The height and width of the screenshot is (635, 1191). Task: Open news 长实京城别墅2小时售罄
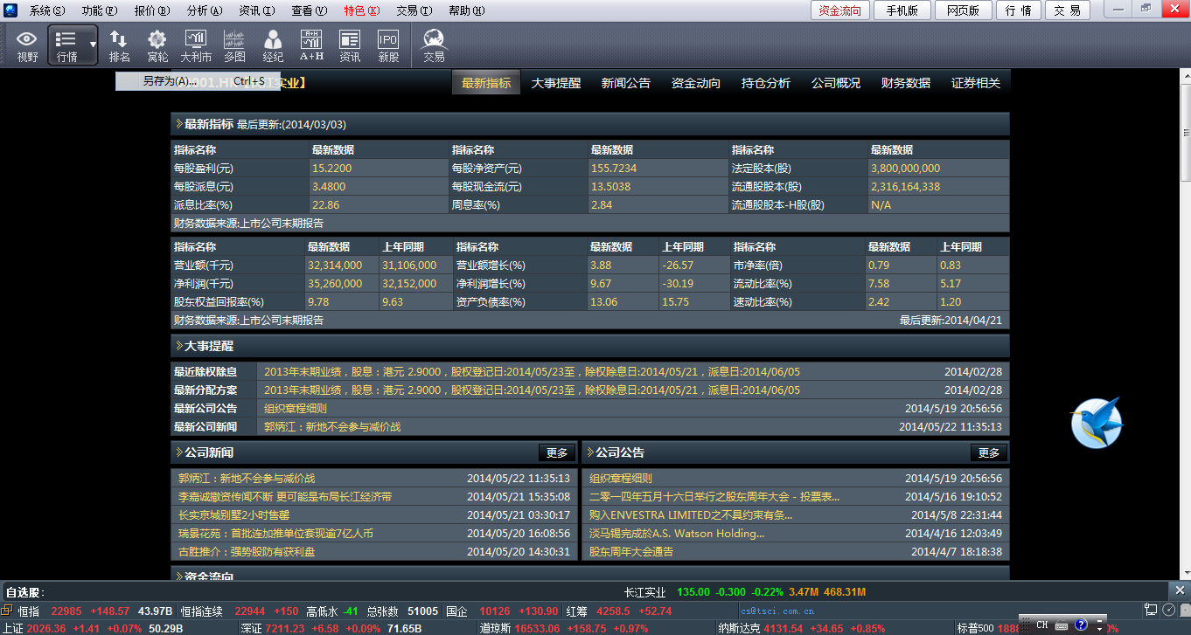(x=233, y=514)
